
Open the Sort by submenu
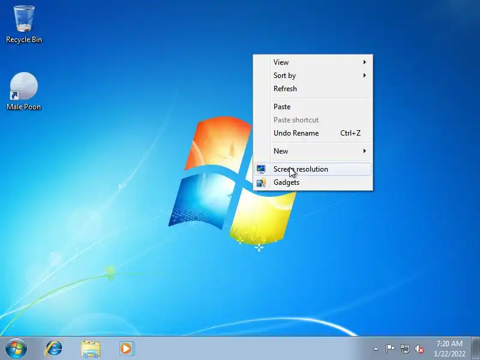tap(313, 76)
